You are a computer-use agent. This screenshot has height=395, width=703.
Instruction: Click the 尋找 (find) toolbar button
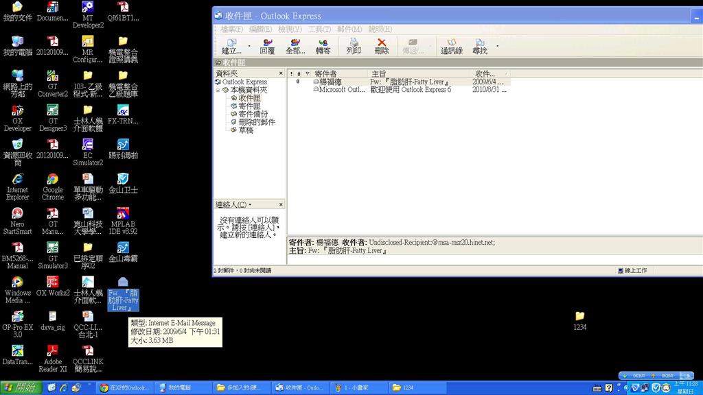click(x=480, y=47)
